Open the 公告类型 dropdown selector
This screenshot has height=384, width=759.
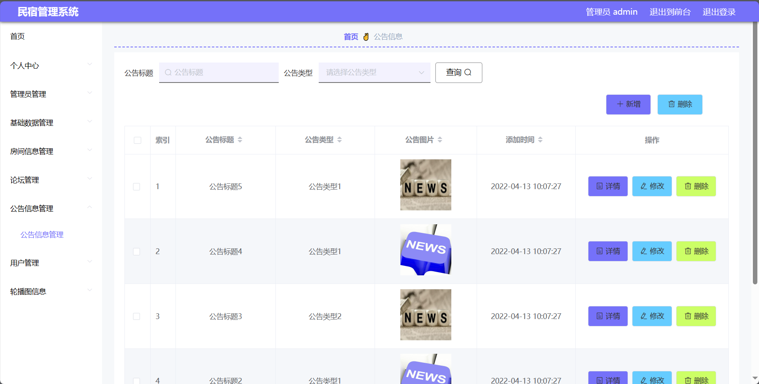(374, 72)
